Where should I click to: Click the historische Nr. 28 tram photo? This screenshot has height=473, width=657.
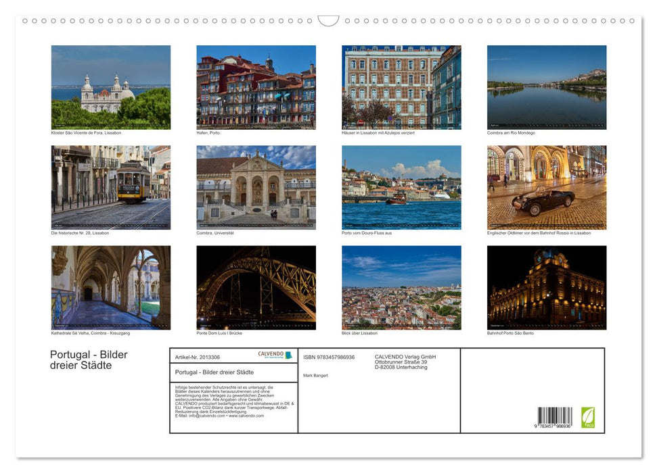tap(110, 187)
